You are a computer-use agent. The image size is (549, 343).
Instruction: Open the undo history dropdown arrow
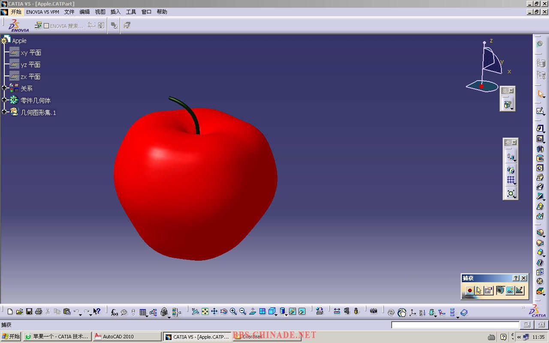click(81, 314)
